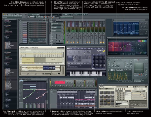
Task: Open Love Philter window options arrow menu
Action: click(x=108, y=58)
